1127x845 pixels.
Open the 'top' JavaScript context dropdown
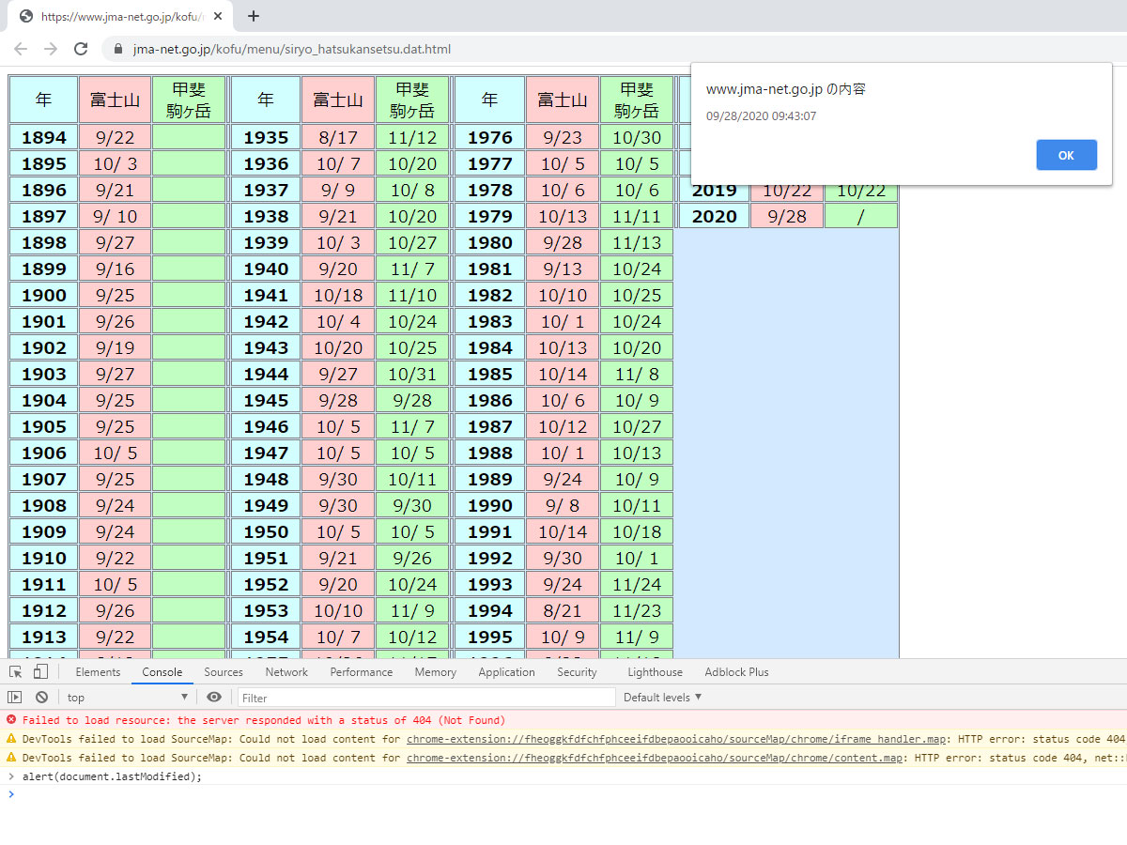(127, 698)
